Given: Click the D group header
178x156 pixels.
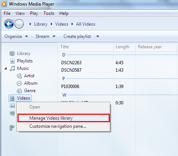Looking at the screenshot, I should 64,55.
